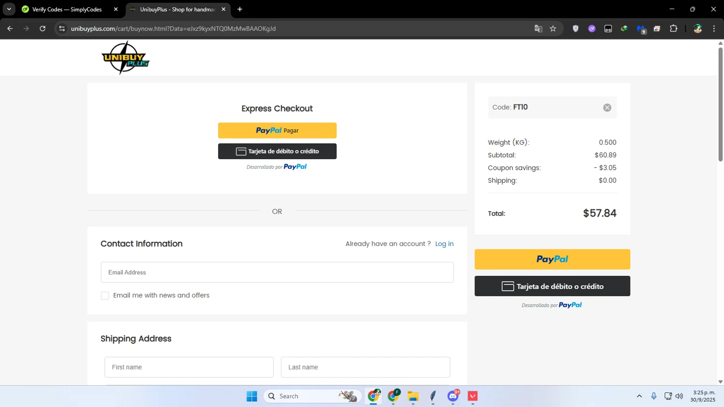Open volume control in tray

pos(679,396)
